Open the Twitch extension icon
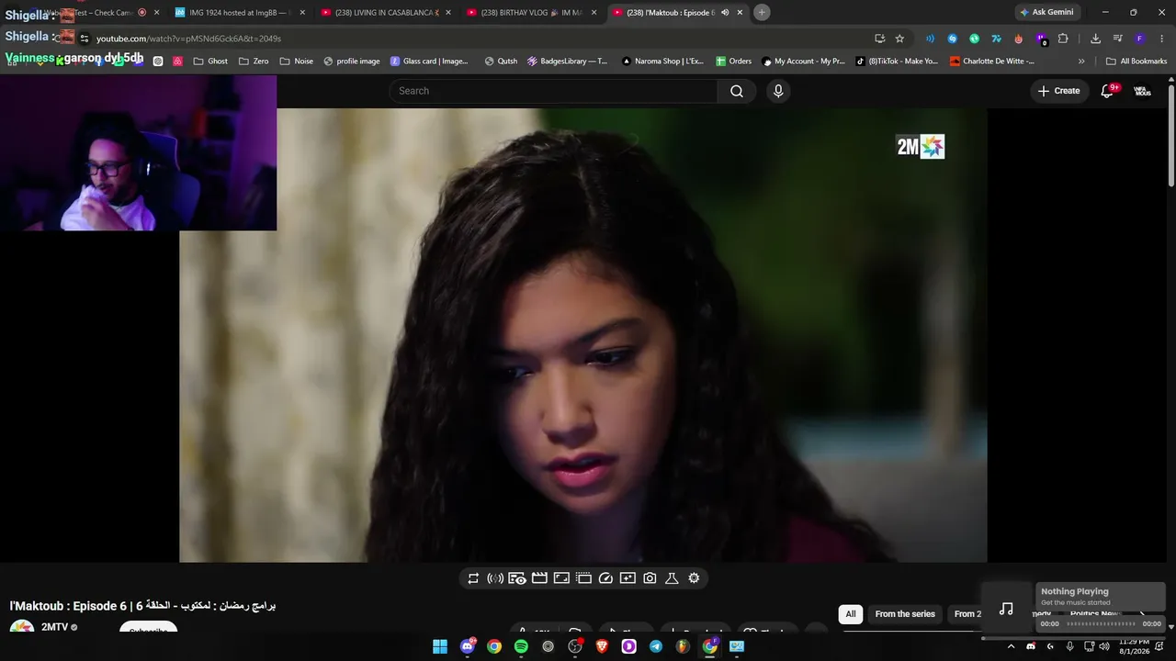This screenshot has width=1176, height=661. [1041, 39]
